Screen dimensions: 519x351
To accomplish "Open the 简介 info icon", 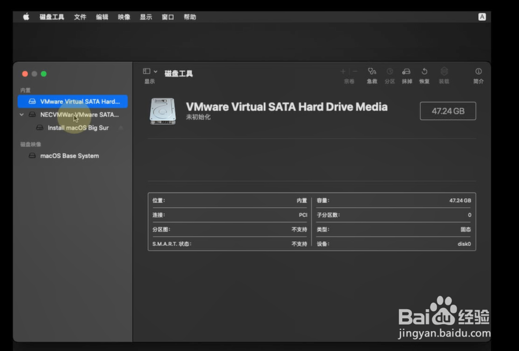I will (x=478, y=71).
